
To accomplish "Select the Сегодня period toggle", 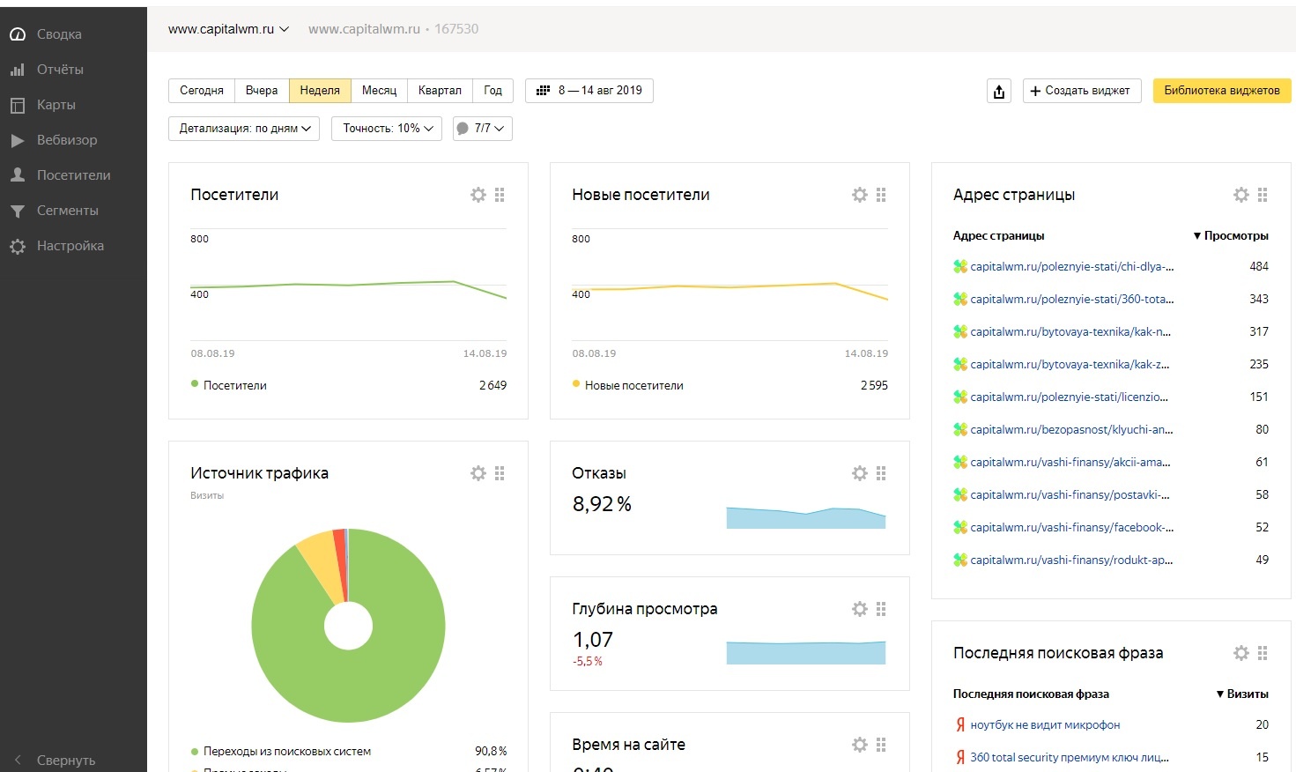I will pyautogui.click(x=202, y=91).
